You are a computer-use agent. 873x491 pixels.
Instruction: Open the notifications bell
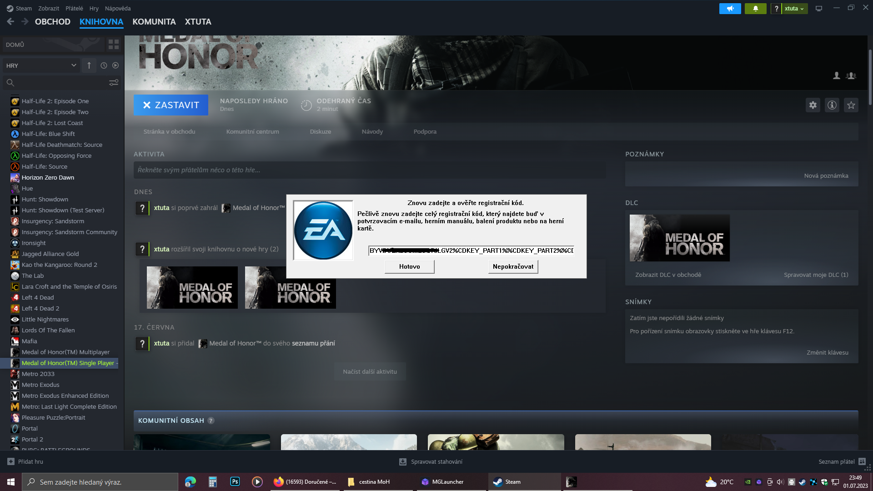(756, 9)
